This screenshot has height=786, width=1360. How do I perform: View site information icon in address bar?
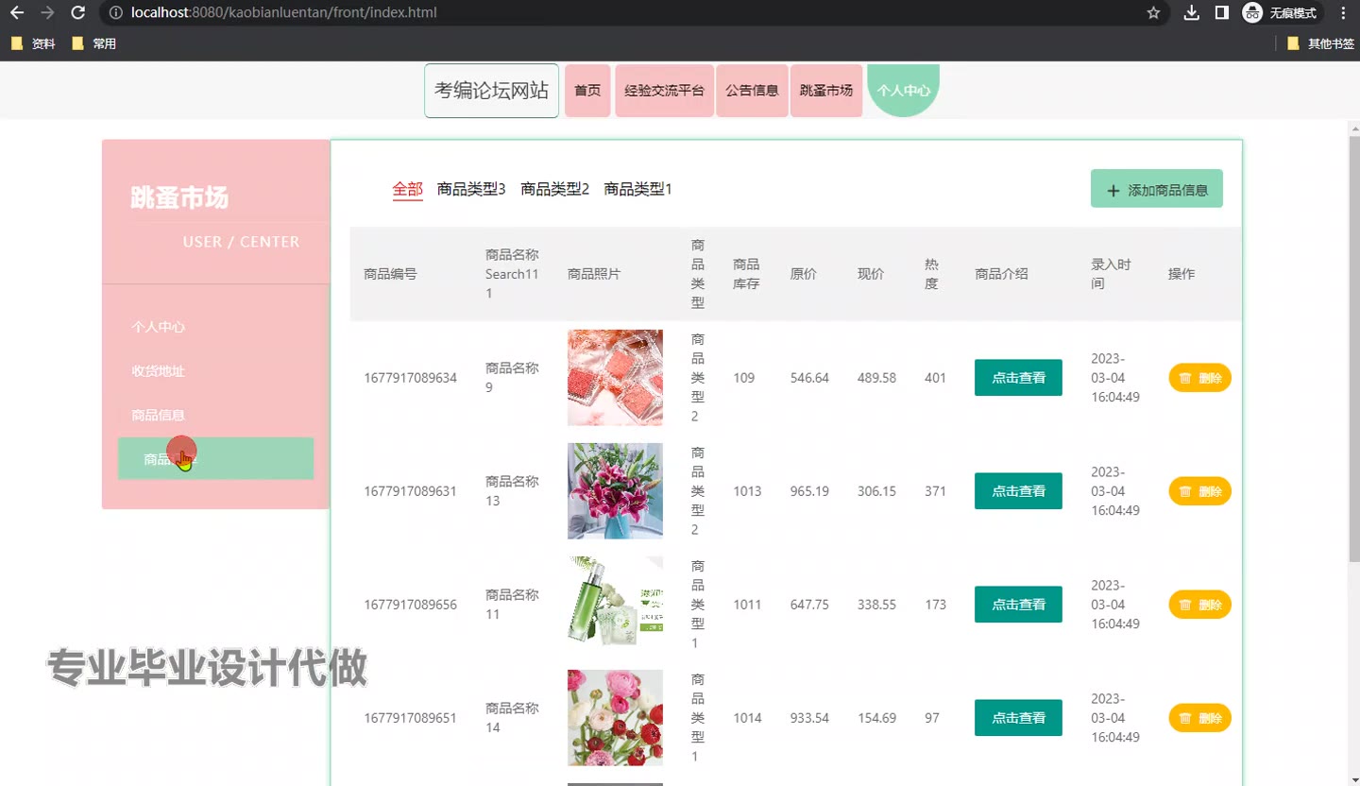[115, 13]
